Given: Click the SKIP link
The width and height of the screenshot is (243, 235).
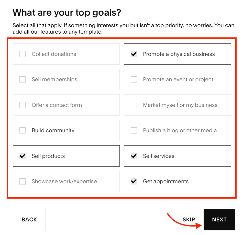Looking at the screenshot, I should (x=189, y=219).
